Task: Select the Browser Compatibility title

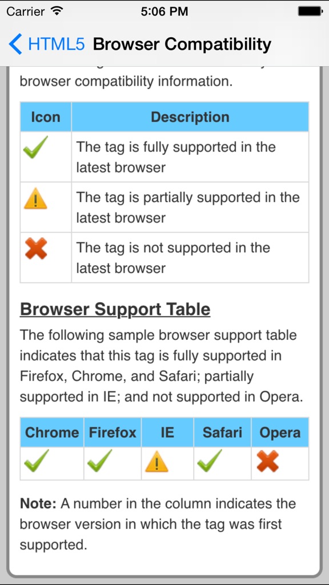Action: (183, 43)
